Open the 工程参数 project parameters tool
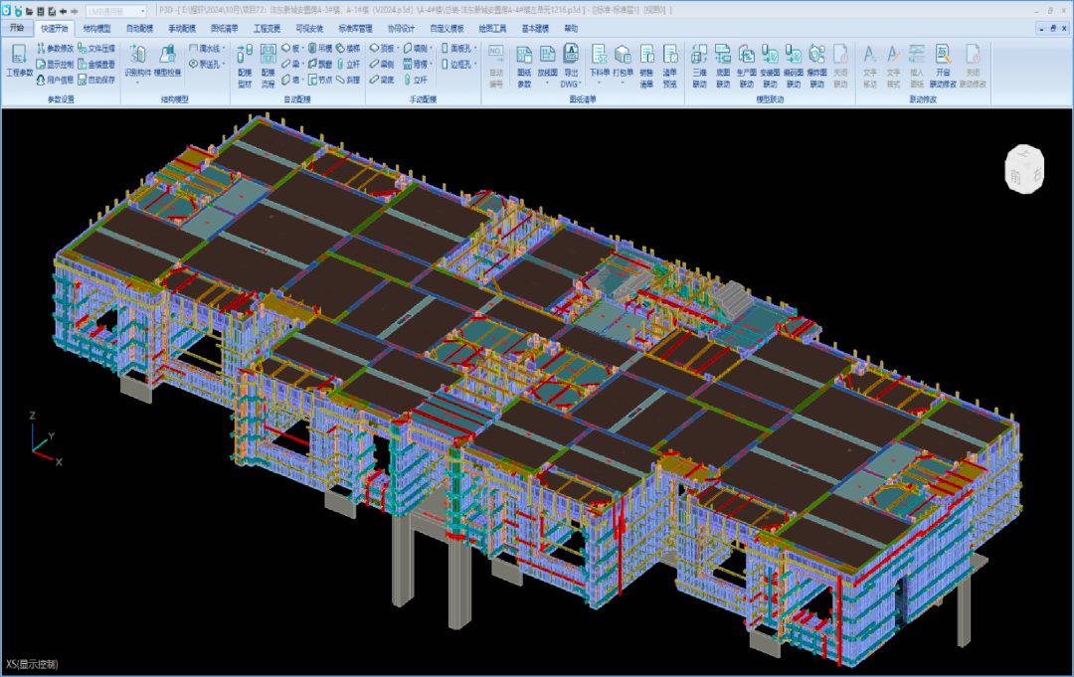 coord(19,61)
